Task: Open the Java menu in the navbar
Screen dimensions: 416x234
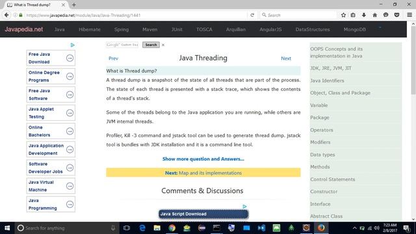Action: pos(59,29)
